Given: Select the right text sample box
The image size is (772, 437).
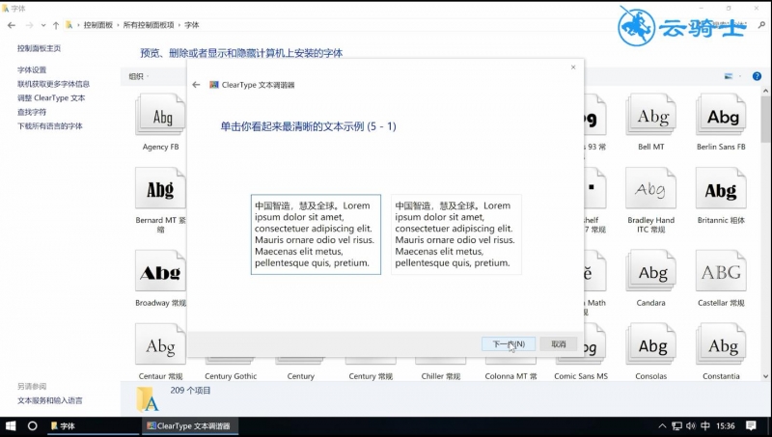Looking at the screenshot, I should point(455,234).
